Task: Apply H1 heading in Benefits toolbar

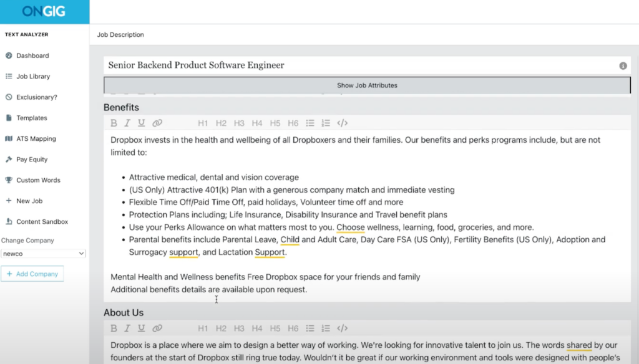Action: tap(203, 123)
